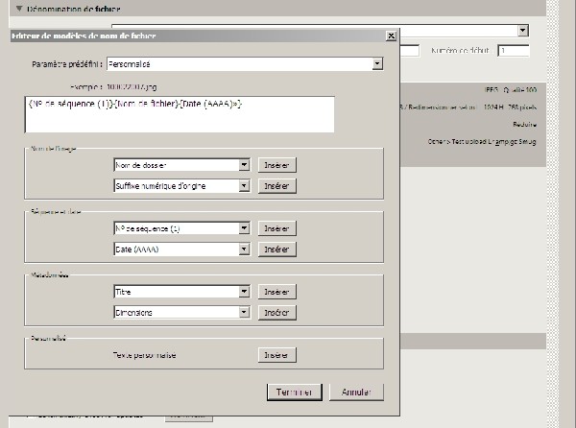Expand the Nom de dossier dropdown
This screenshot has height=428, width=576.
[244, 165]
